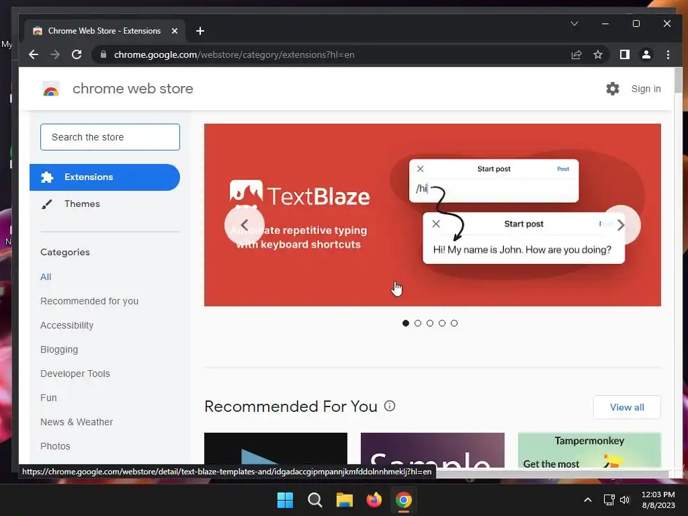
Task: Open web store settings gear
Action: coord(613,89)
